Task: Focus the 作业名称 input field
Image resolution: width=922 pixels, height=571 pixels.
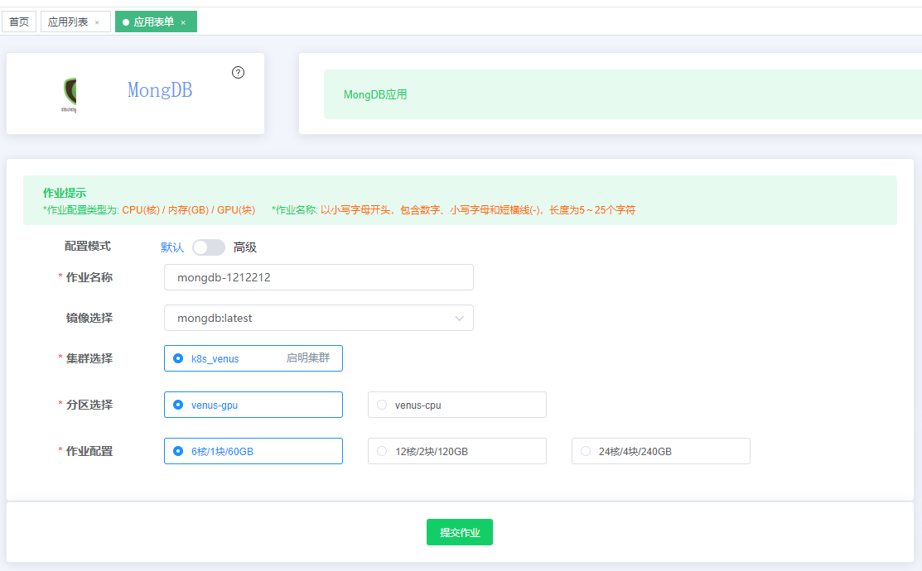Action: 319,277
